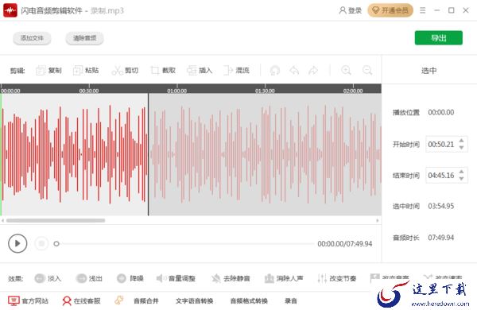This screenshot has height=310, width=477.
Task: Select the 选中 panel tab
Action: (429, 71)
